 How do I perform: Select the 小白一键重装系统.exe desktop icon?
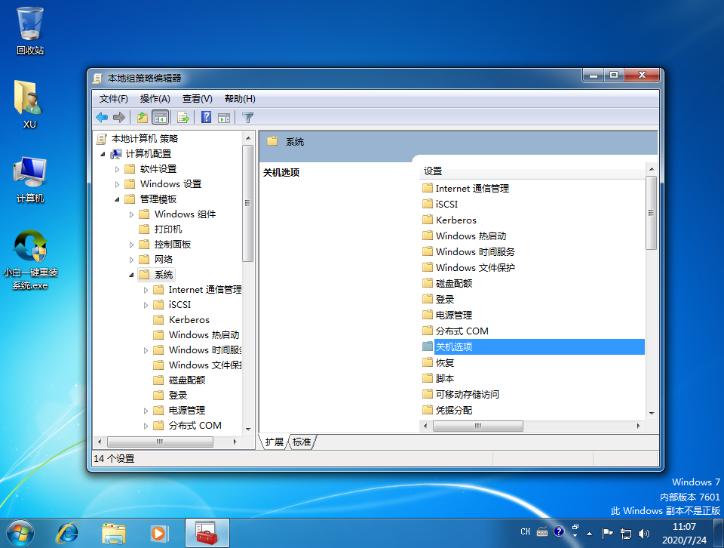pyautogui.click(x=30, y=260)
